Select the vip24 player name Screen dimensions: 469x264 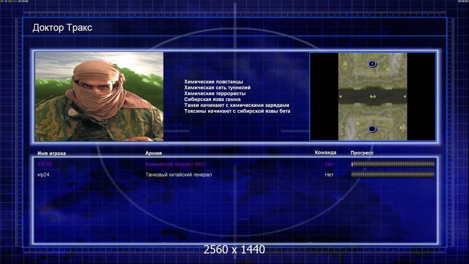44,175
